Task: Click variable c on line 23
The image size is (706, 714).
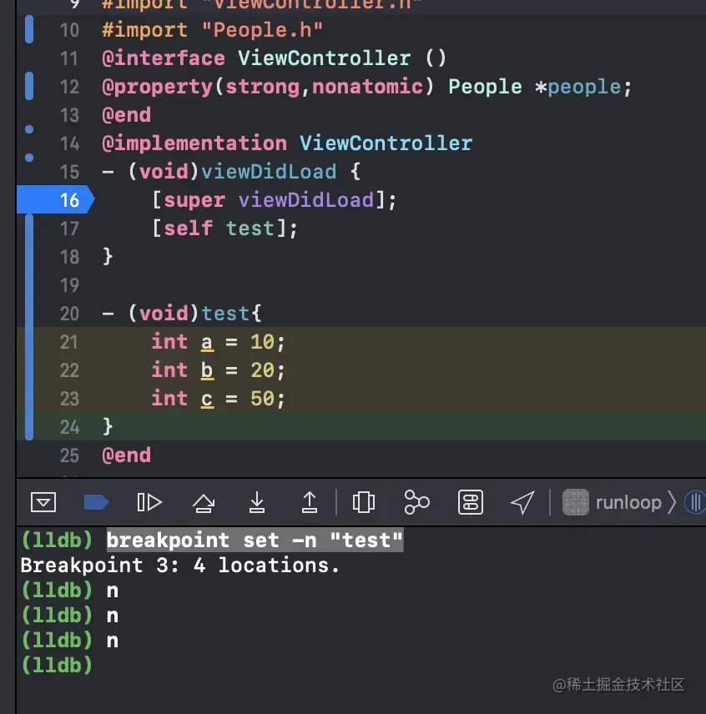Action: coord(207,400)
